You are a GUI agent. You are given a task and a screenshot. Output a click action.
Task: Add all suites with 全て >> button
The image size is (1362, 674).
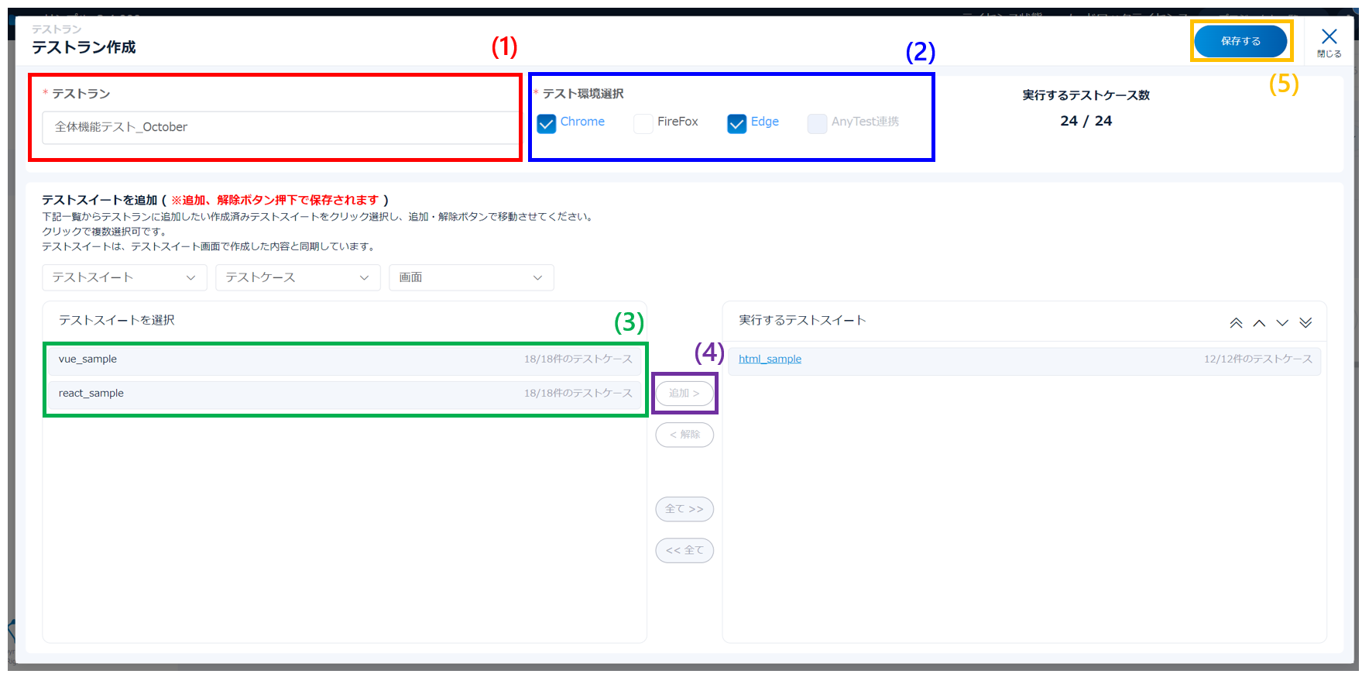click(x=684, y=509)
